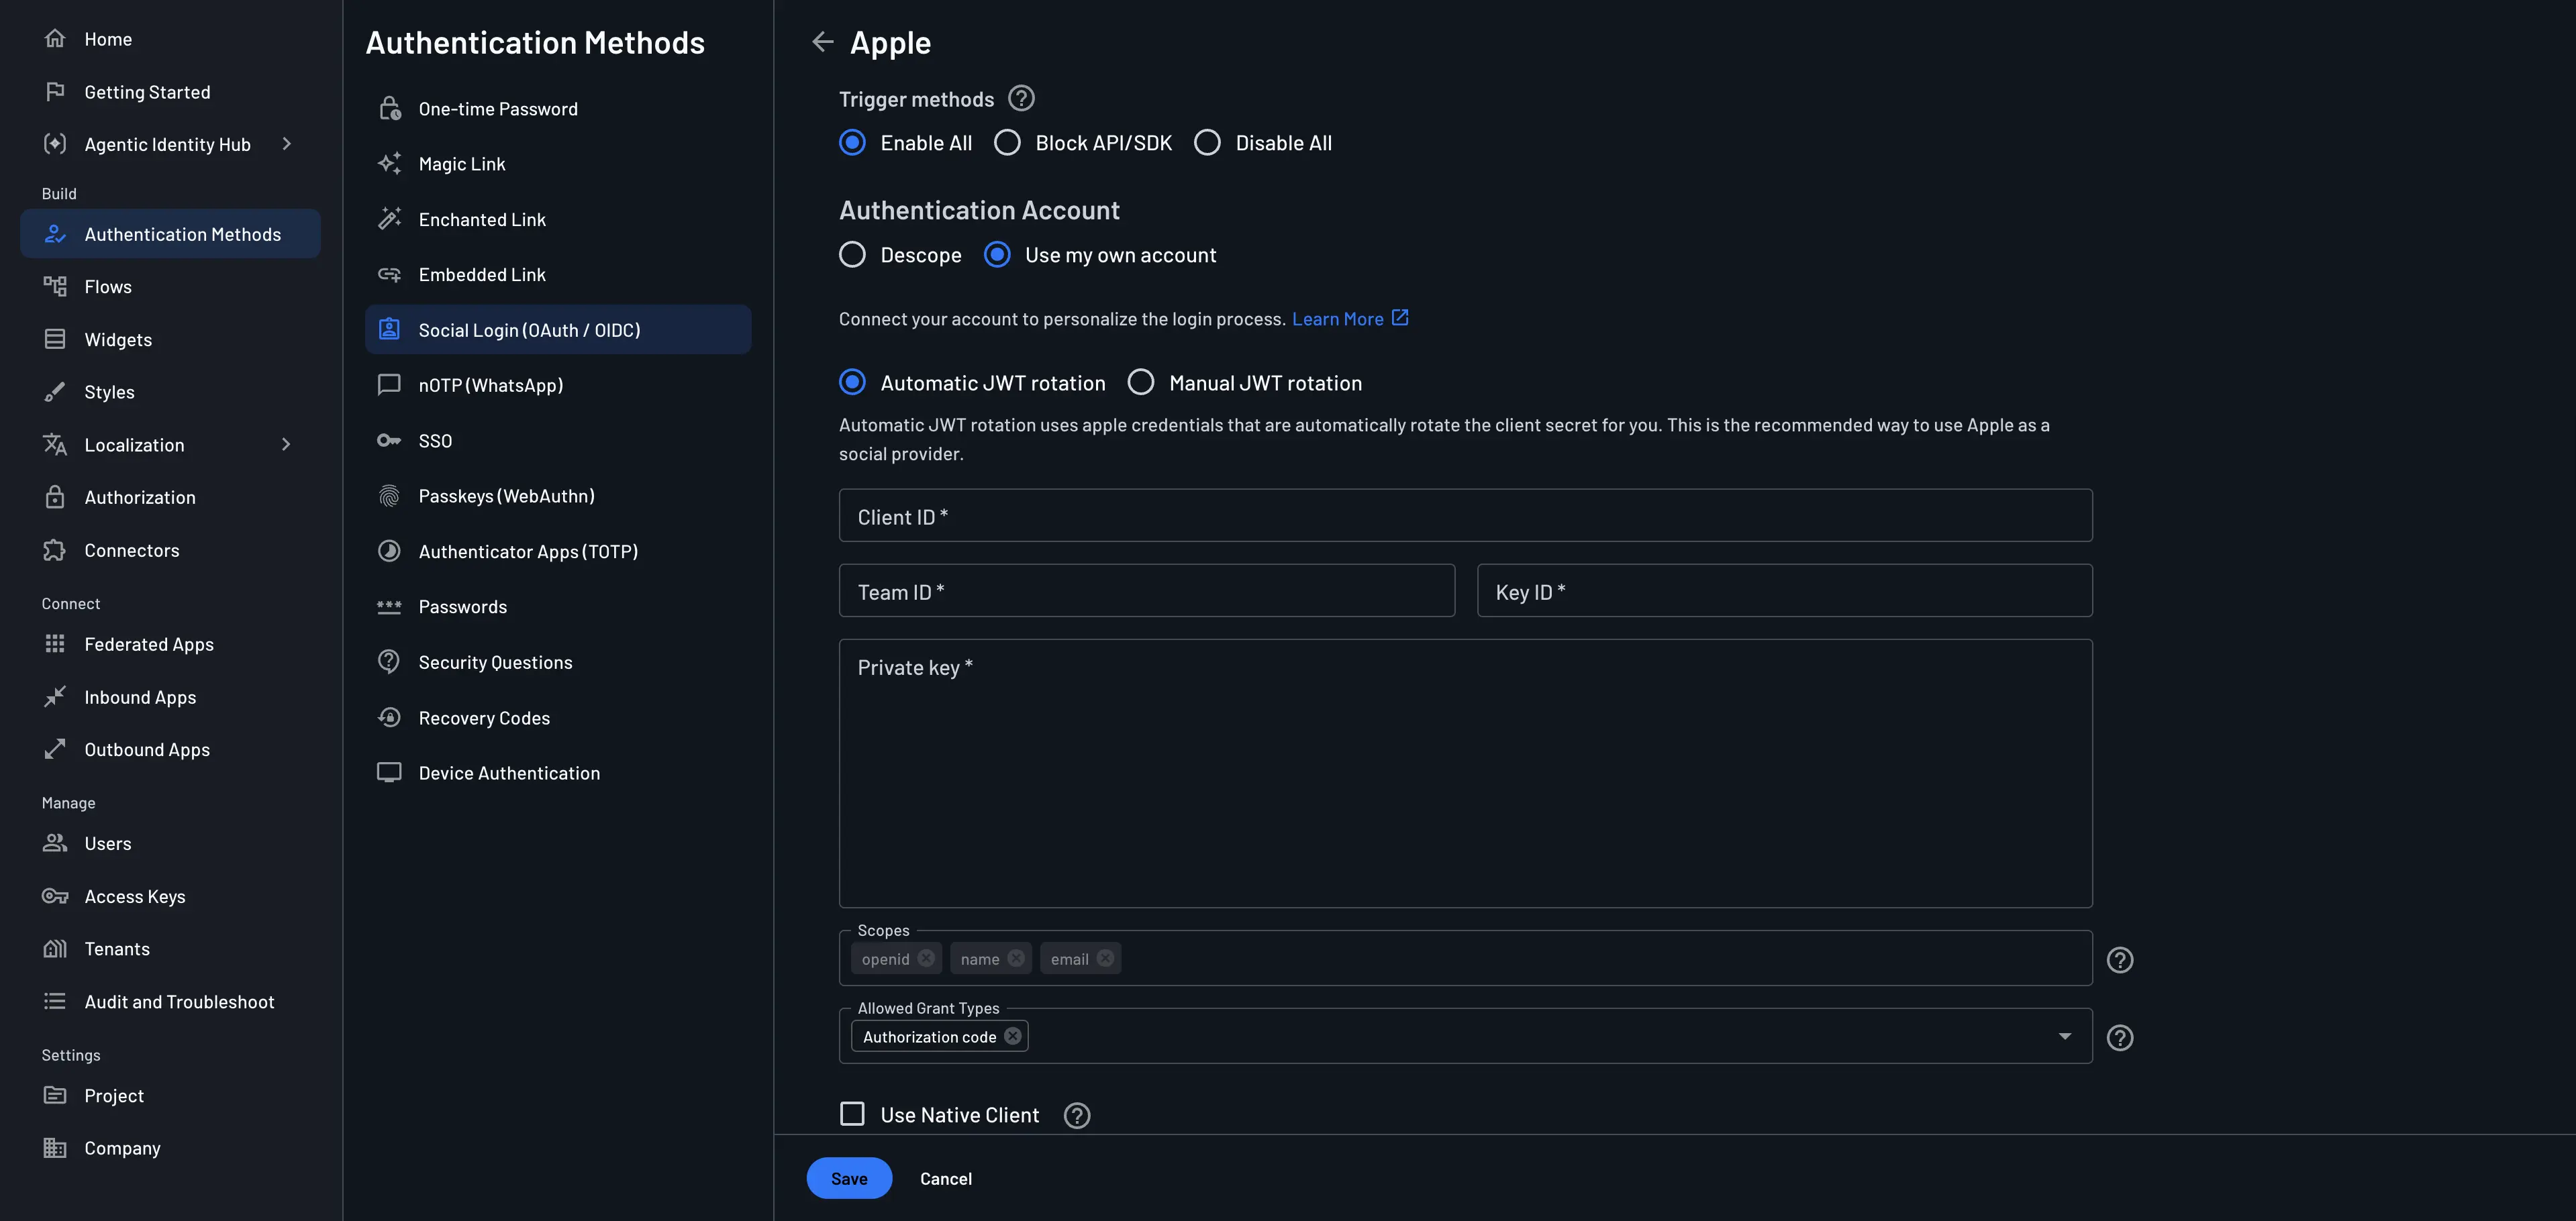Open the Enchanted Link method

tap(558, 219)
